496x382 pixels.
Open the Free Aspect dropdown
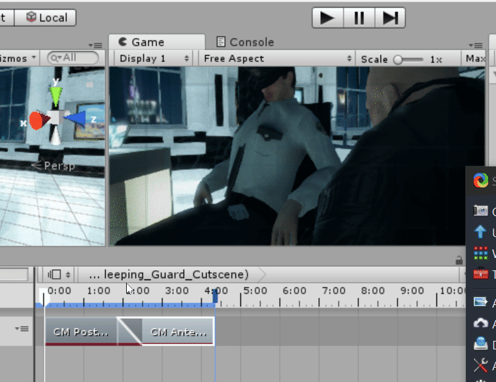(277, 59)
